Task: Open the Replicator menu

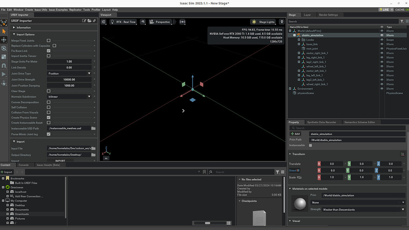Action: (75, 10)
